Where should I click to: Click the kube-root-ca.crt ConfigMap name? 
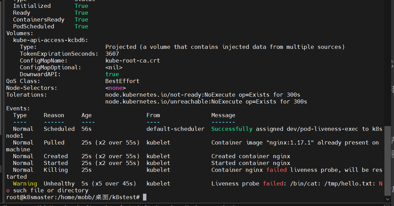click(x=132, y=60)
